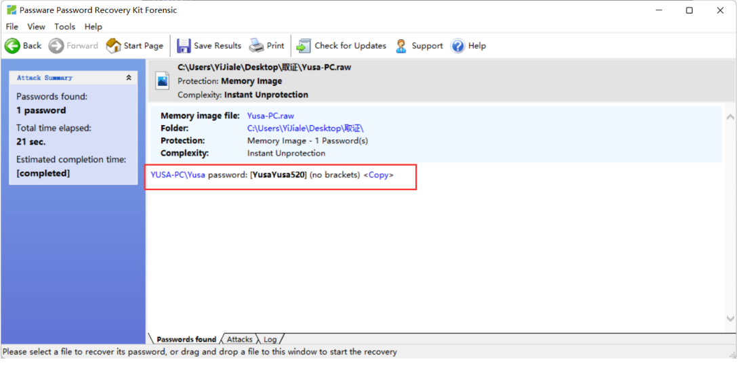Click the 'Folder:' label in details panel
The height and width of the screenshot is (368, 740).
coord(175,128)
